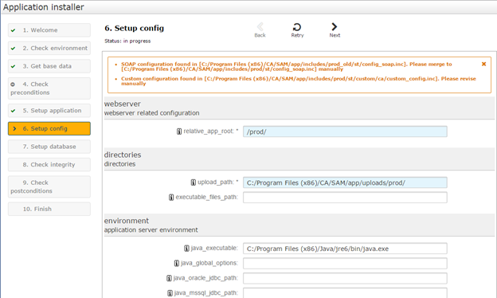Viewport: 497px width, 298px height.
Task: Jump to step 10. Finish
Action: [49, 209]
